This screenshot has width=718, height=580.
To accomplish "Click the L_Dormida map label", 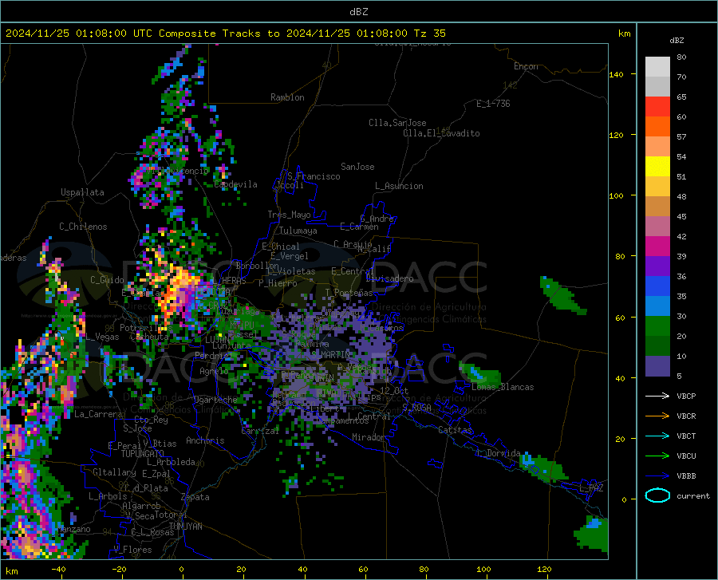I will point(497,453).
